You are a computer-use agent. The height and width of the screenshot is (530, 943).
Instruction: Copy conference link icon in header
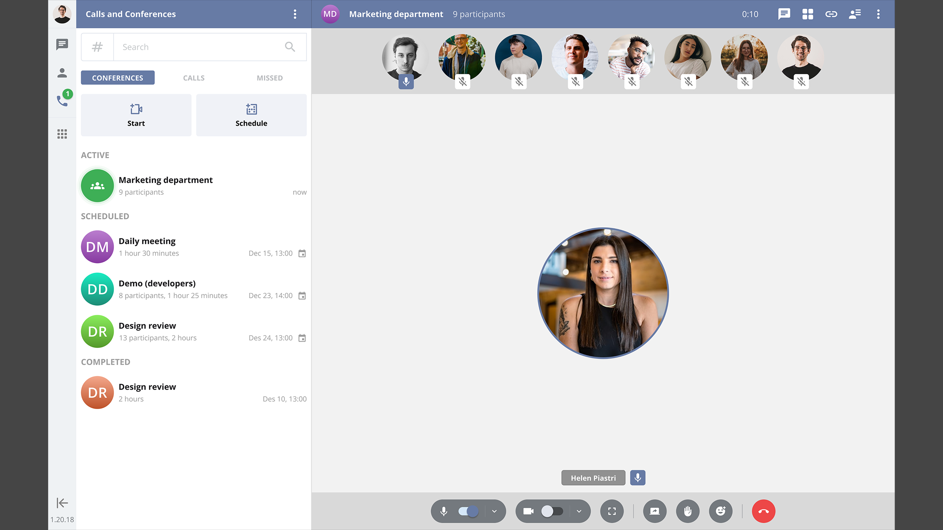point(831,14)
